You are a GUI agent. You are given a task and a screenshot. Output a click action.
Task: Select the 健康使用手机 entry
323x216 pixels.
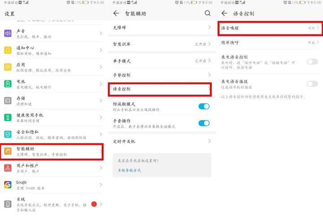pyautogui.click(x=52, y=117)
